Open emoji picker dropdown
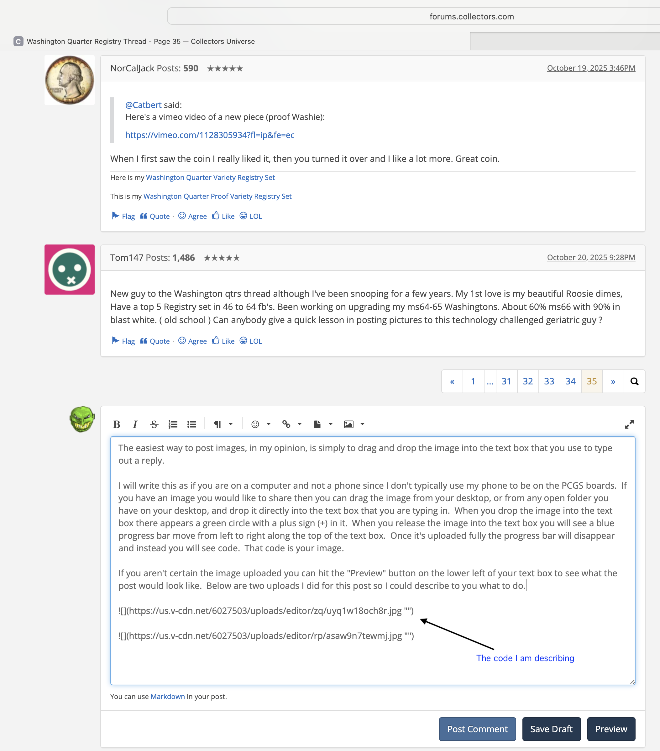Screen dimensions: 660x751 [261, 424]
